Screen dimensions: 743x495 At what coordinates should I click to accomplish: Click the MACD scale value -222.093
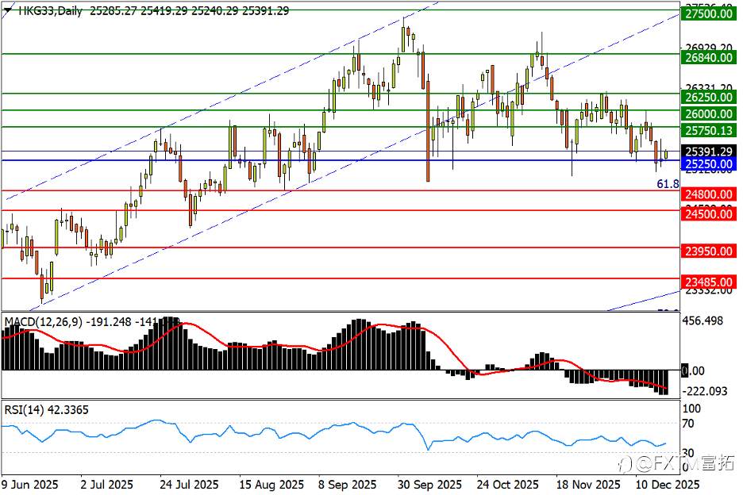(x=704, y=391)
